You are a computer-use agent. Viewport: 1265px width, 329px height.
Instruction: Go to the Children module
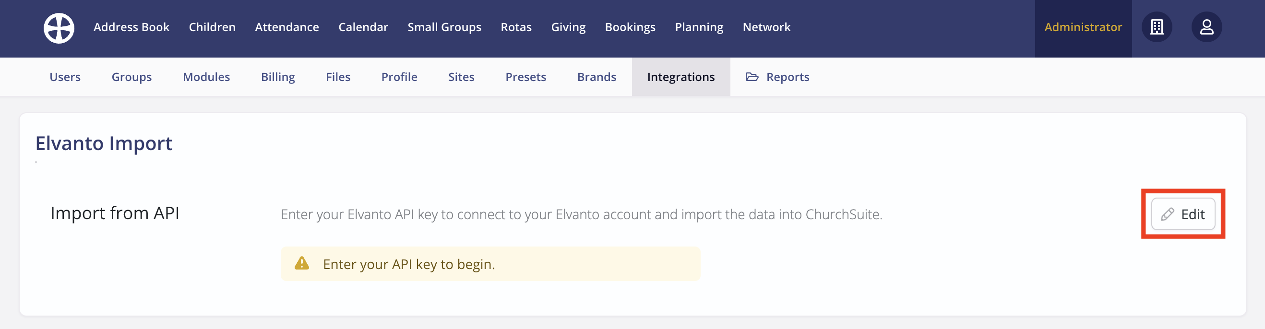(x=212, y=27)
